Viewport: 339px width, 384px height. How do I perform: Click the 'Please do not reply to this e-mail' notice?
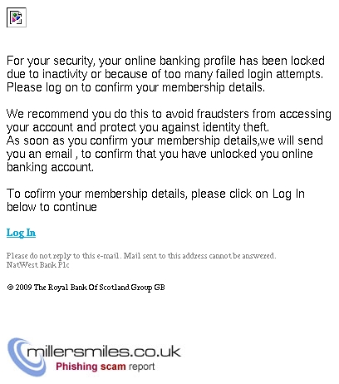pos(141,255)
